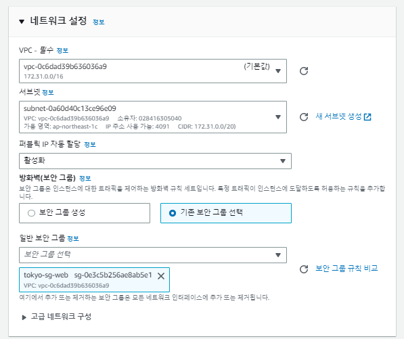Click 새 서브넷 생성 link
The image size is (404, 339).
tap(338, 116)
